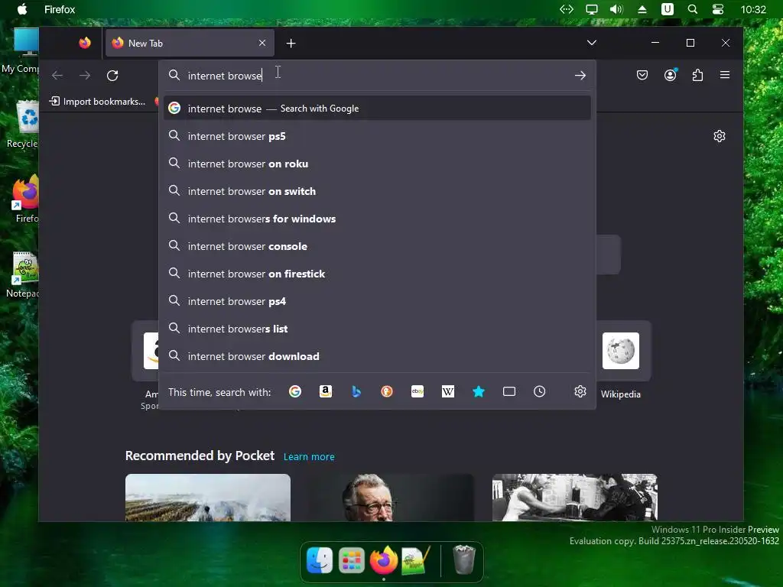Open Pocket 'Learn more' link
The width and height of the screenshot is (783, 587).
point(309,456)
